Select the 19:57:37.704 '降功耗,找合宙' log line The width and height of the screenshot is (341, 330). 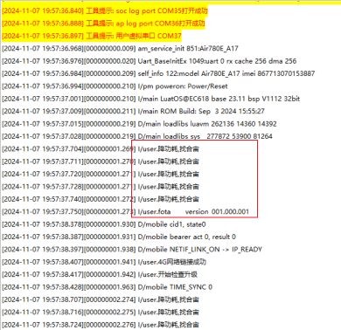(x=101, y=149)
